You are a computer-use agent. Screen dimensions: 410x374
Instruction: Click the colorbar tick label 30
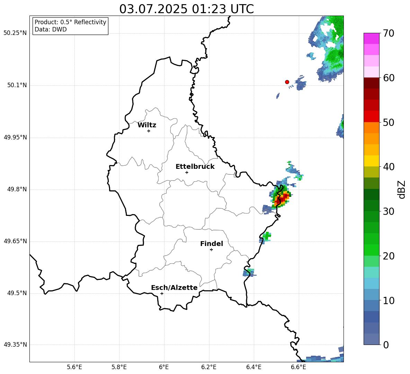[389, 211]
